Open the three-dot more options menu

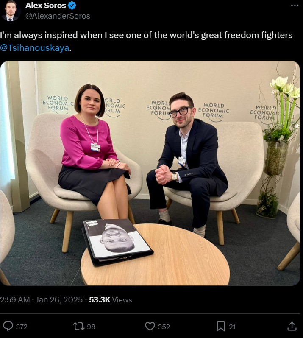(x=295, y=6)
